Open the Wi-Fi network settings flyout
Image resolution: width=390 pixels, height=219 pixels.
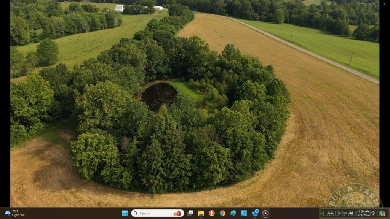[339, 213]
